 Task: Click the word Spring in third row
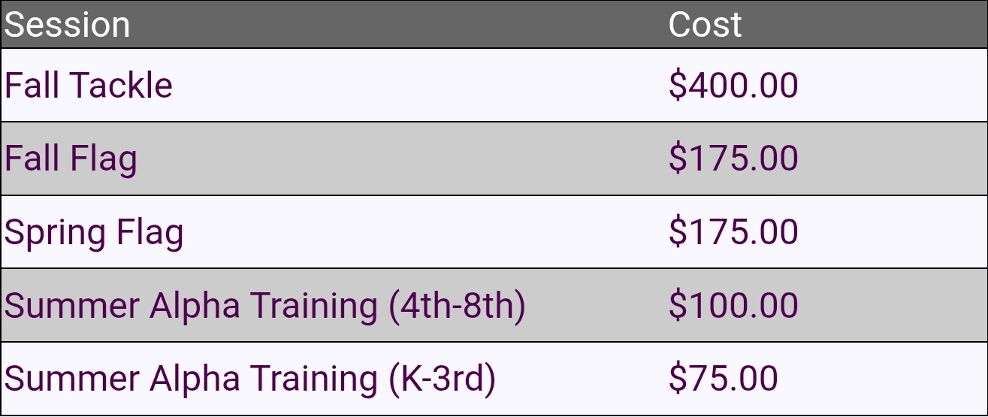click(x=55, y=233)
